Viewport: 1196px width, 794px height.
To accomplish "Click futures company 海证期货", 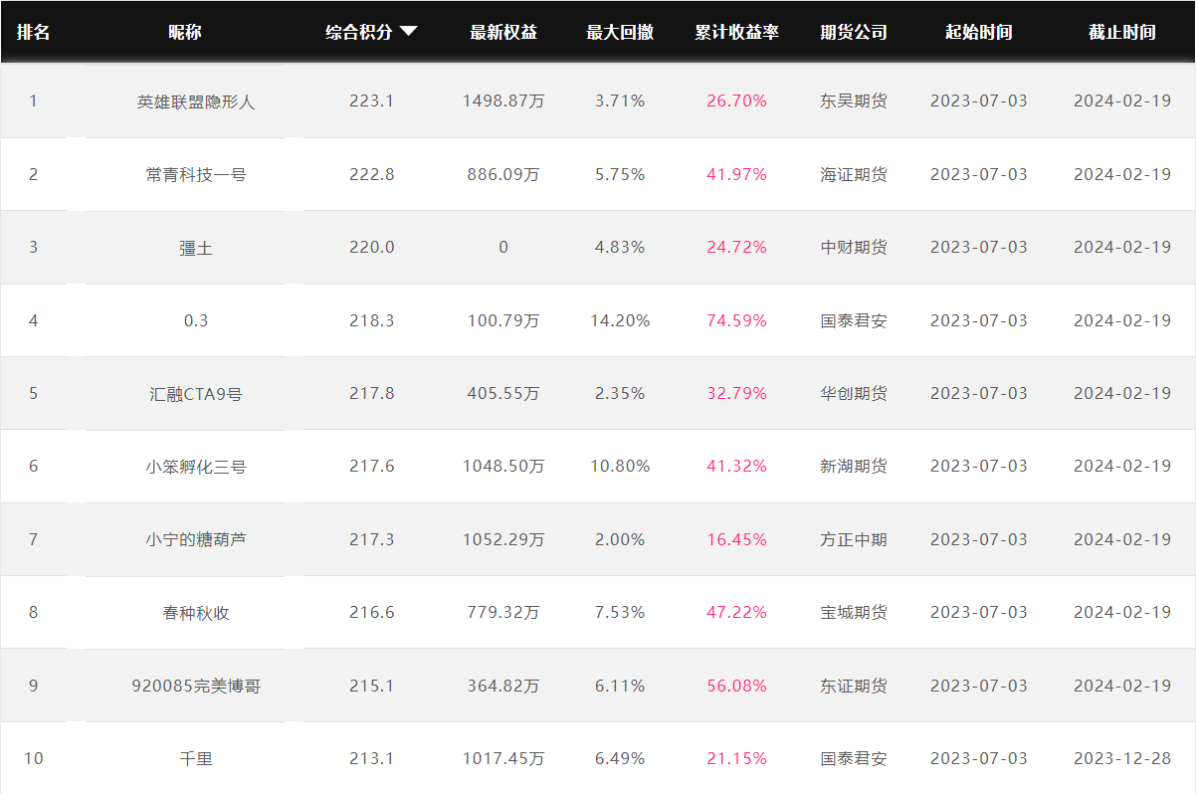I will (x=854, y=174).
